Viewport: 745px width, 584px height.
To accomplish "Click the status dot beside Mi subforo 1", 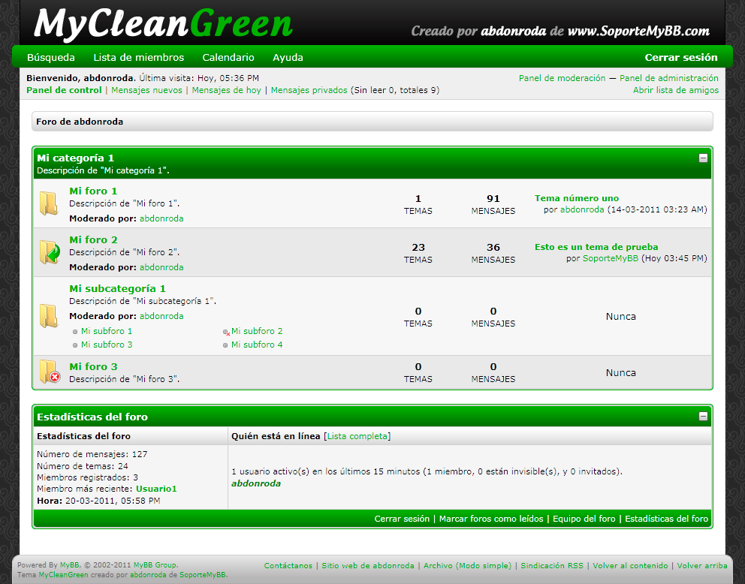I will click(75, 332).
